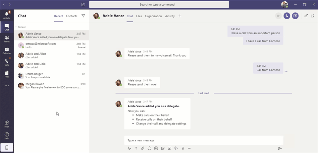Go forward with the right arrow
Screen dimensions: 318x153
[x=10, y=4]
